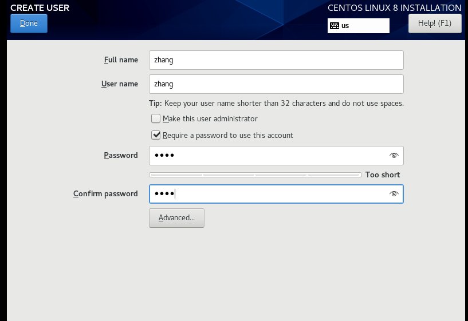468x321 pixels.
Task: Click the CREATE USER heading
Action: [x=40, y=8]
